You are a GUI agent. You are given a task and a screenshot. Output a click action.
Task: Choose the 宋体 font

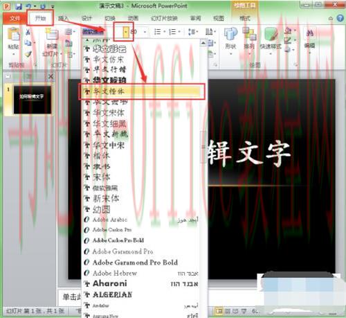[x=140, y=177]
